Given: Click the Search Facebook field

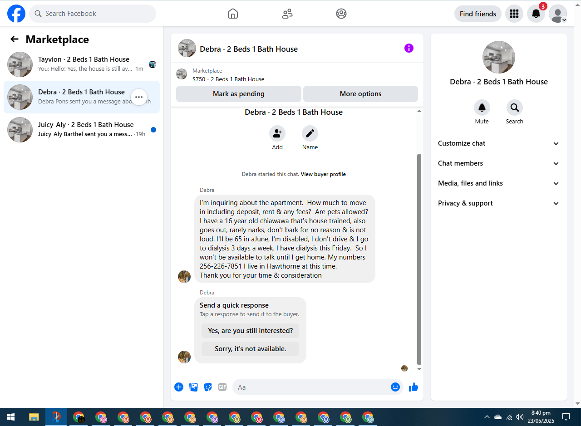Looking at the screenshot, I should point(93,14).
